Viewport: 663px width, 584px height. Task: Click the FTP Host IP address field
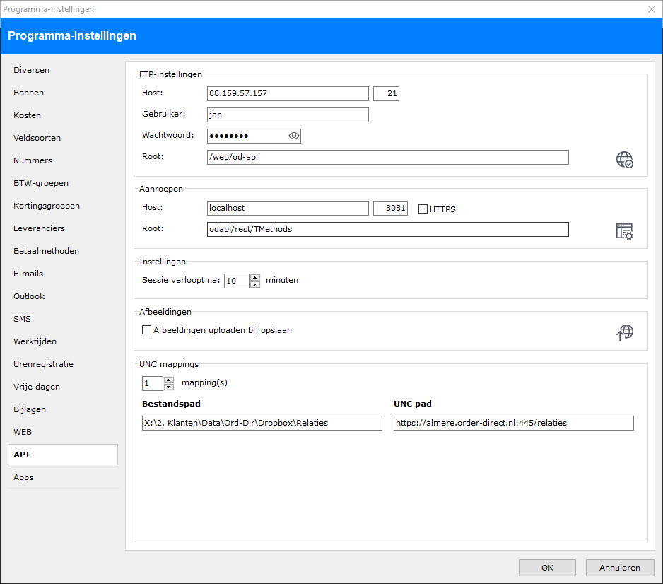click(x=288, y=93)
